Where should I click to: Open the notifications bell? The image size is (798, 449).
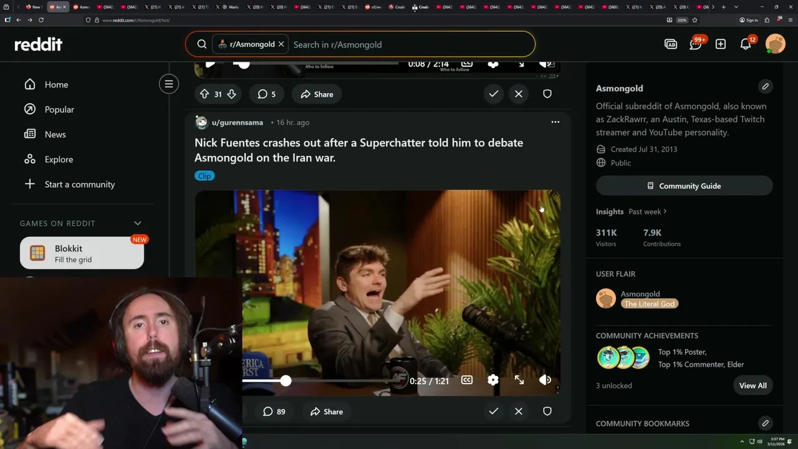[x=746, y=44]
